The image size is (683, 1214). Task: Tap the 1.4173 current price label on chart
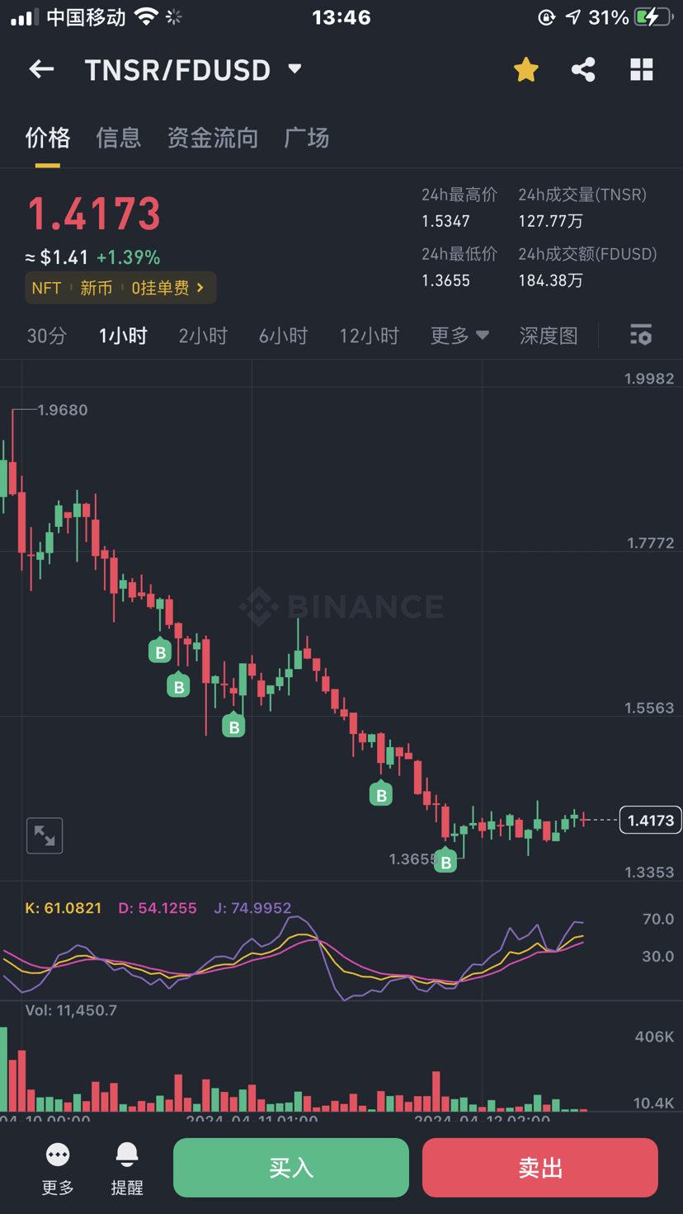pos(650,820)
